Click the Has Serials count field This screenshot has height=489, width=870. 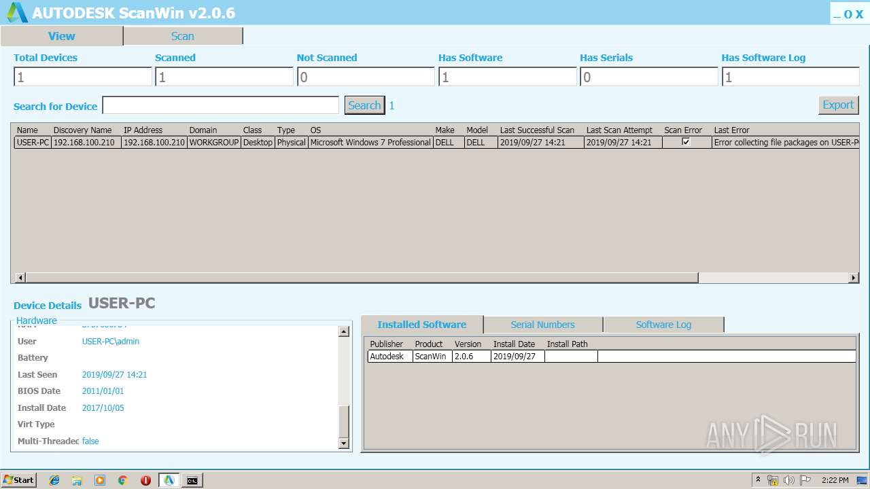coord(649,77)
